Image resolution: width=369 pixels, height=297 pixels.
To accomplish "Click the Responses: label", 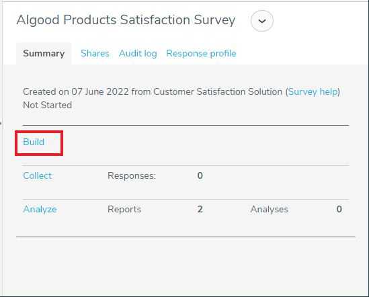I will pos(132,176).
